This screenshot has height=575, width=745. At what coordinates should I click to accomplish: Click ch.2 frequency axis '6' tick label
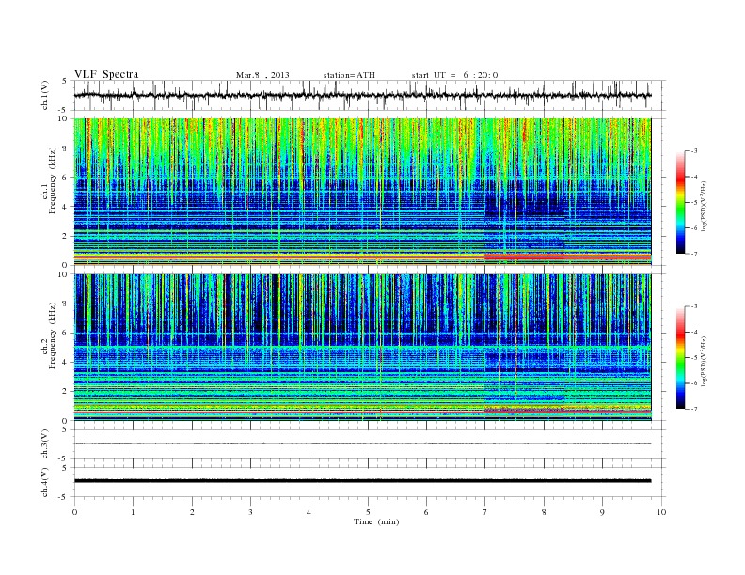tap(66, 333)
